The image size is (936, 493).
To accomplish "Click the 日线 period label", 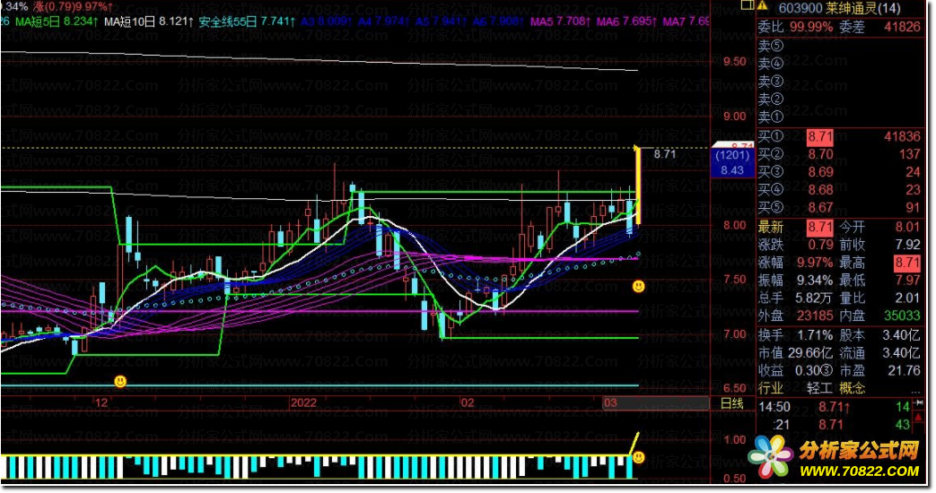I will (732, 403).
